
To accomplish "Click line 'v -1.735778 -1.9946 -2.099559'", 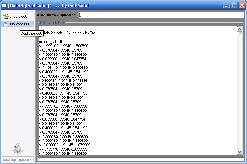I will point(64,68).
